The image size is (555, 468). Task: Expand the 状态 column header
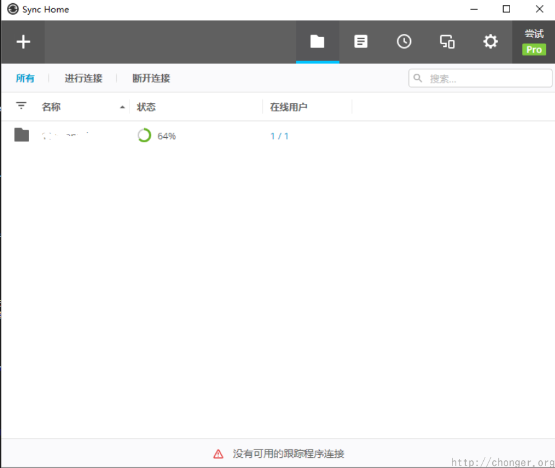[x=146, y=106]
